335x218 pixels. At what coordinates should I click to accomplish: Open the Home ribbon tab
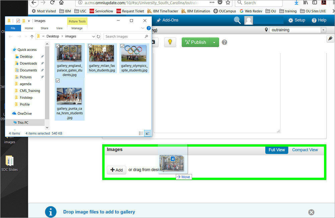pos(29,28)
